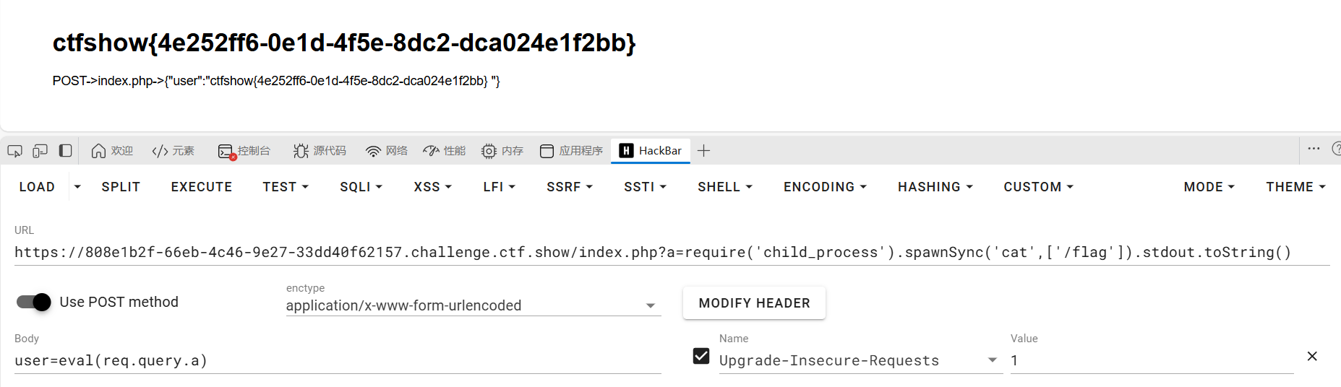Image resolution: width=1341 pixels, height=387 pixels.
Task: Open the Memory chip icon tab
Action: (x=489, y=151)
